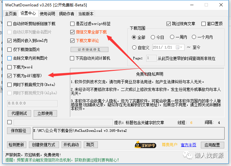Open the 捐助作者 tab
231x166 pixels.
click(67, 14)
